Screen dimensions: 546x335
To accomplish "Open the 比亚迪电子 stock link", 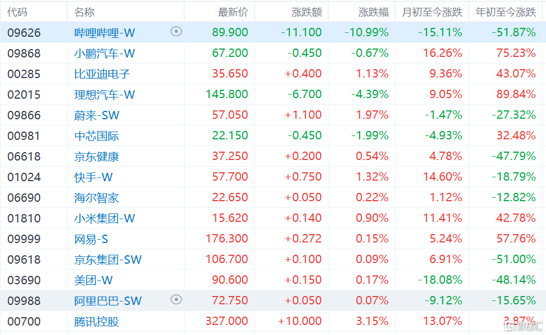I will pyautogui.click(x=102, y=74).
